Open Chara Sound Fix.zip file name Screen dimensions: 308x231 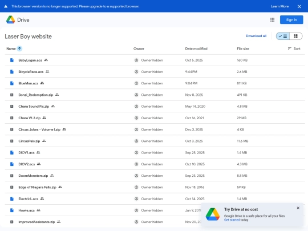coord(34,106)
